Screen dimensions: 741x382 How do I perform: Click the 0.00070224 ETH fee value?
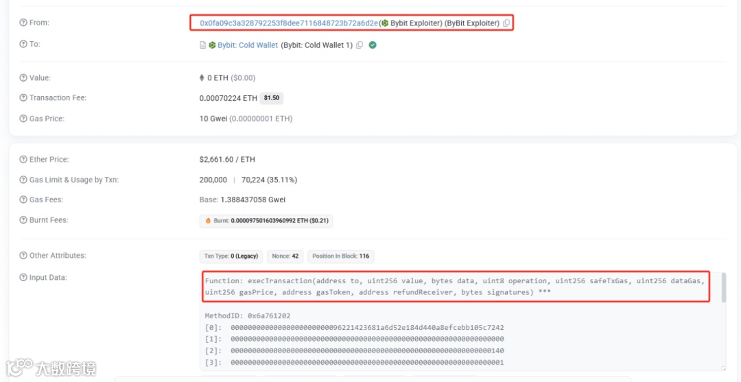(x=228, y=98)
